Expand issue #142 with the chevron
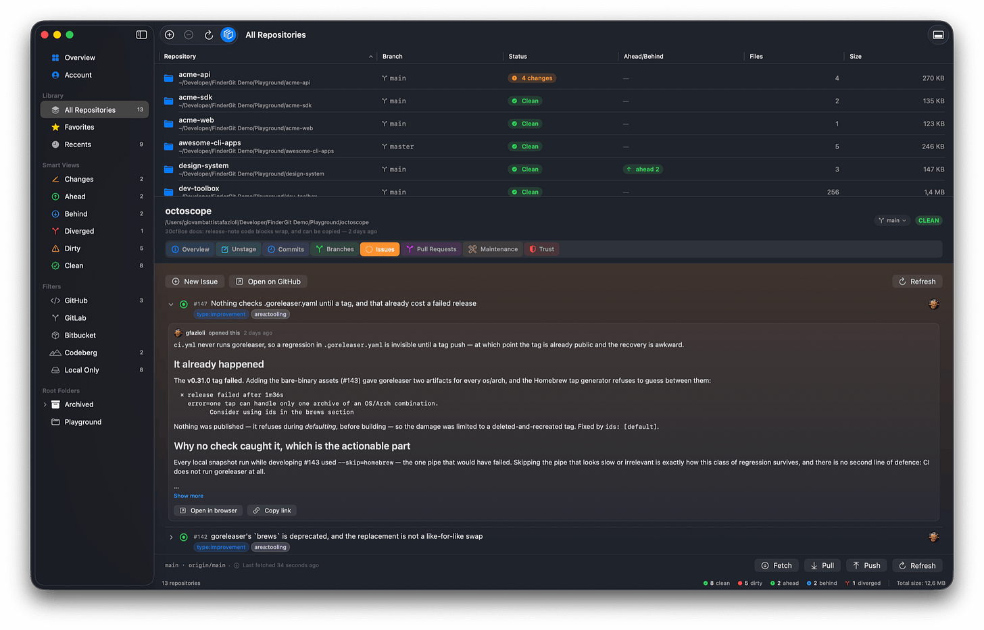Screen dimensions: 984x630 (x=171, y=537)
